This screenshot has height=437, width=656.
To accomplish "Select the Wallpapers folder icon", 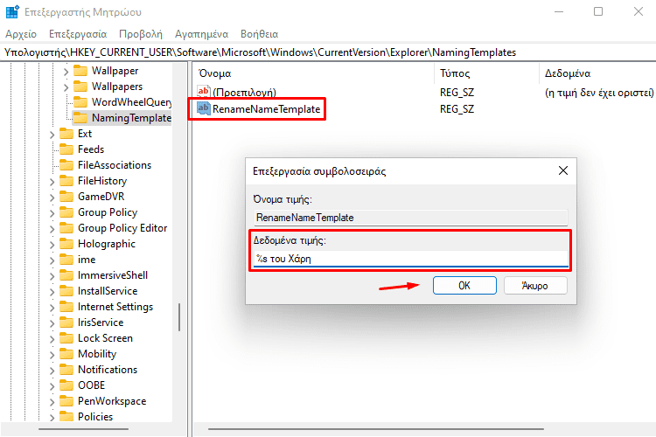I will click(80, 87).
